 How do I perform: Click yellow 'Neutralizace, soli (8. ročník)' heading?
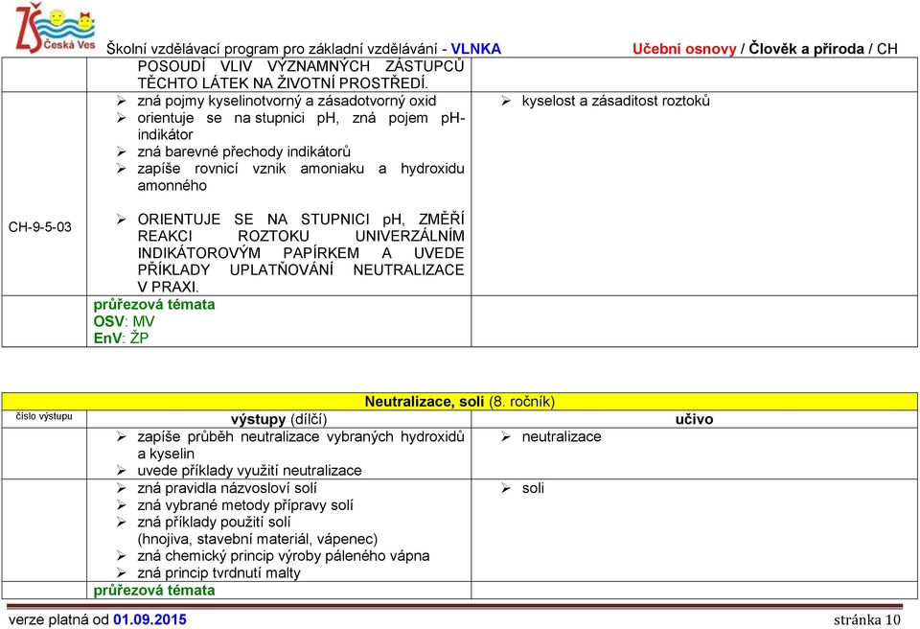point(459,401)
